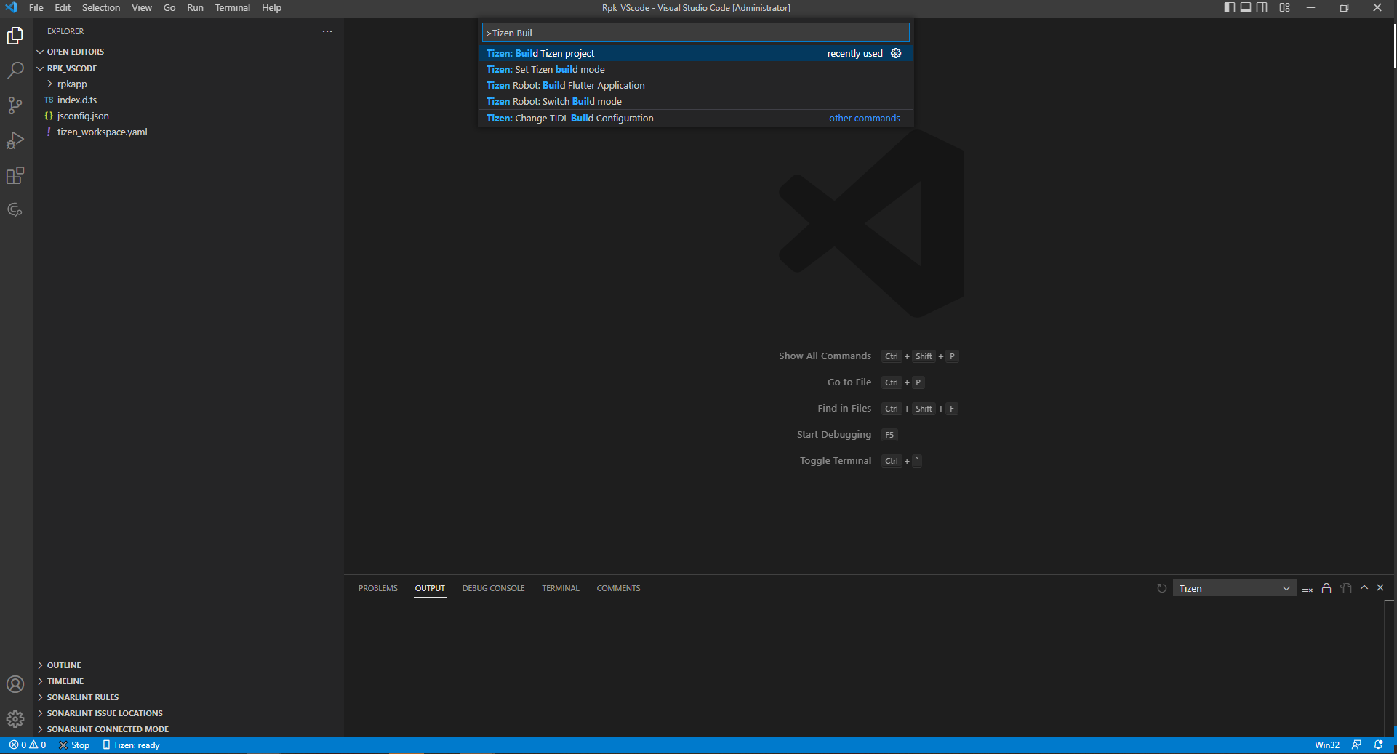Open the Source Control view
The width and height of the screenshot is (1397, 754).
(x=15, y=105)
